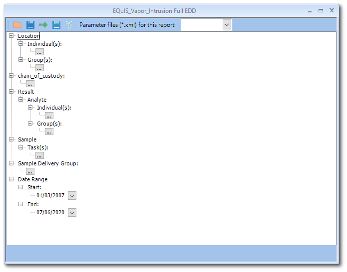Viewport: 347px width, 272px height.
Task: Open ellipsis button under Task(s)
Action: 39,155
